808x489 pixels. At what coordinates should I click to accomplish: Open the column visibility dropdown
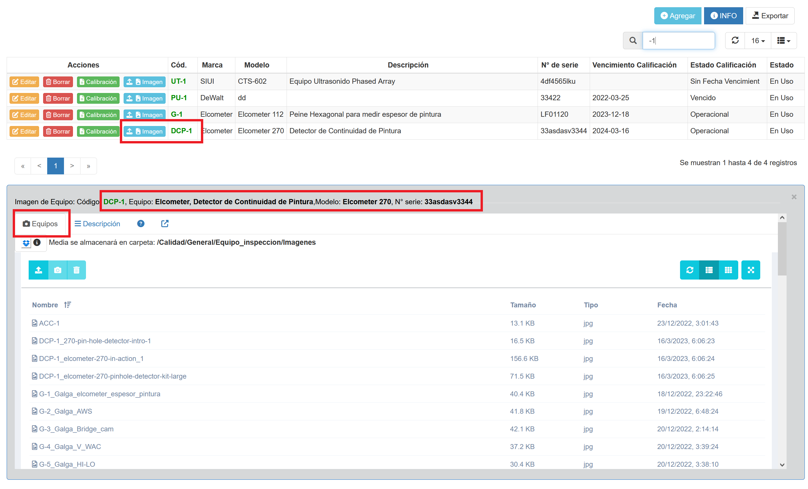[783, 40]
